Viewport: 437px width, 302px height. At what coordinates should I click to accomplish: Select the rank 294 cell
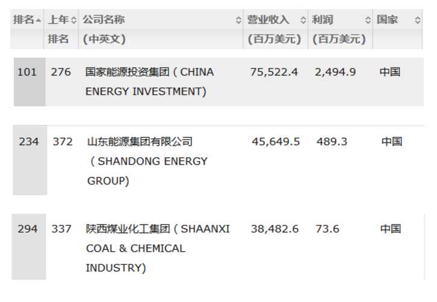pyautogui.click(x=28, y=229)
